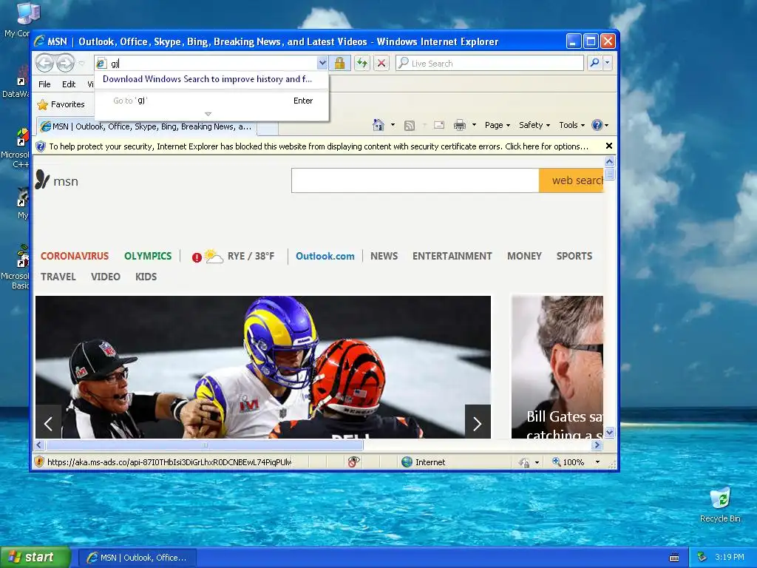
Task: Expand the address bar dropdown arrow
Action: click(322, 64)
